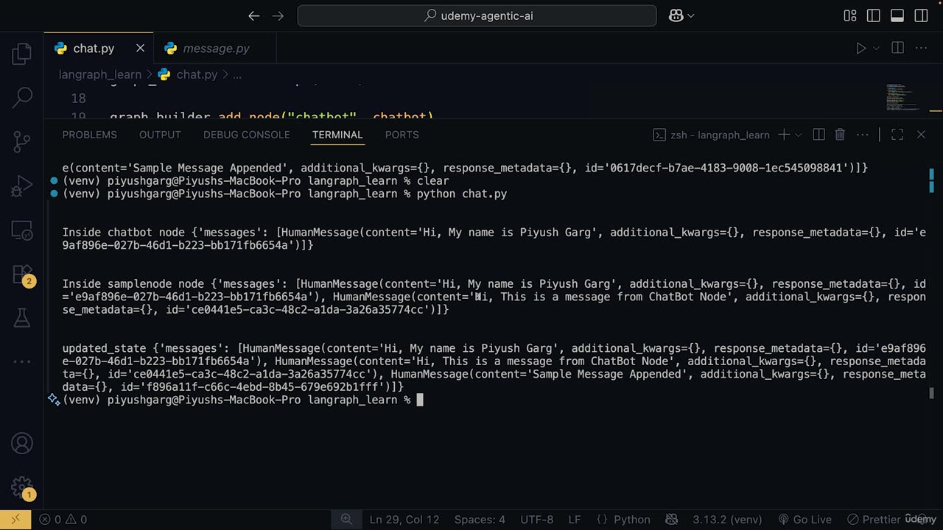This screenshot has height=530, width=943.
Task: Open the Manage gear settings icon
Action: pyautogui.click(x=22, y=487)
